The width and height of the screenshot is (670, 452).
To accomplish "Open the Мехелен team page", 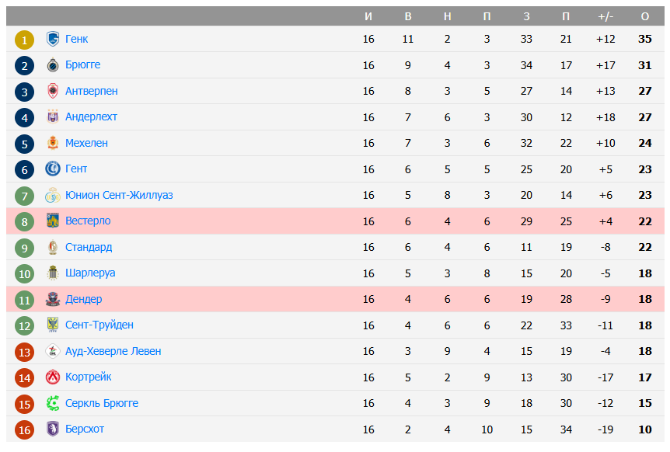I will click(85, 143).
